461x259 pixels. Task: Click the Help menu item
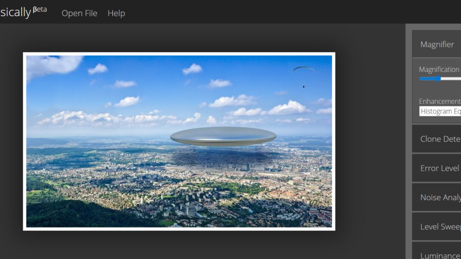(116, 13)
